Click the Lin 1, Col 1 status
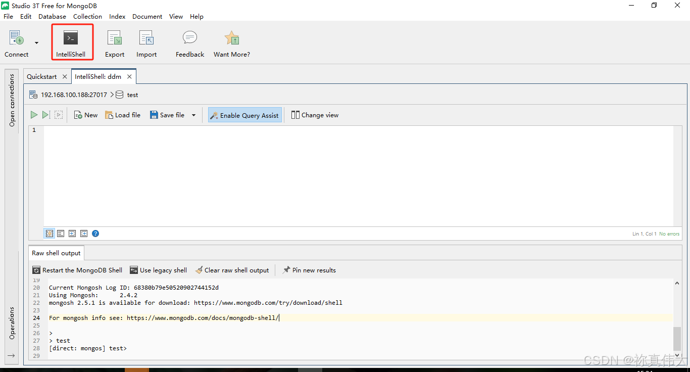The image size is (690, 372). pyautogui.click(x=645, y=234)
